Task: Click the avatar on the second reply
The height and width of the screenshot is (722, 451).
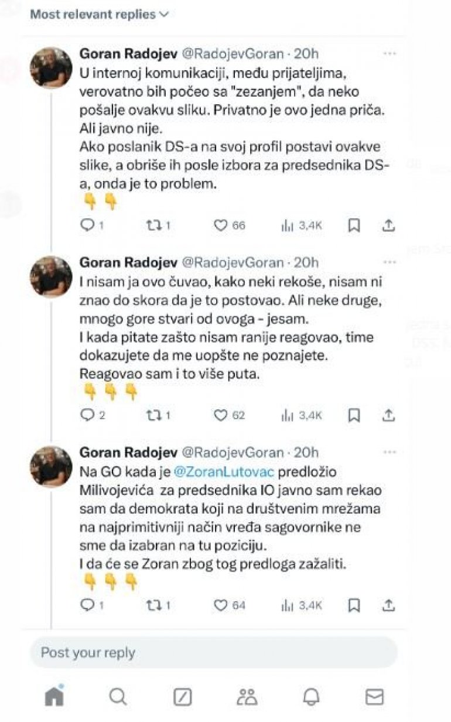Action: coord(51,276)
